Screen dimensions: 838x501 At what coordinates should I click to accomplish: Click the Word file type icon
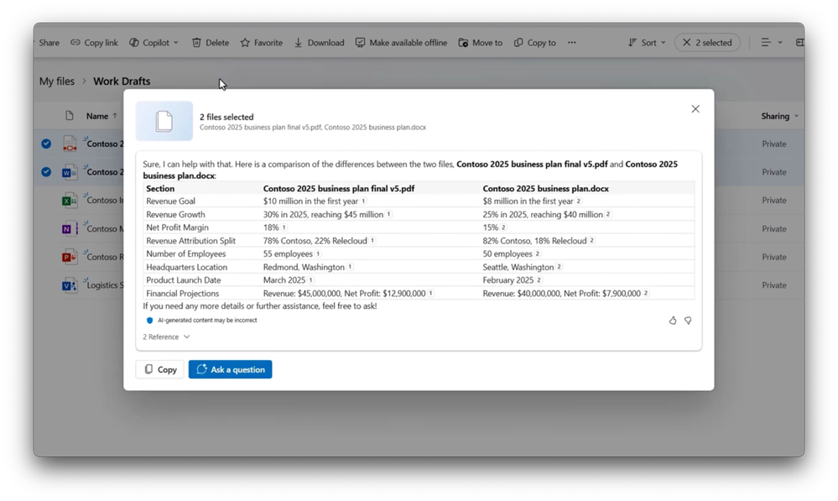point(70,172)
